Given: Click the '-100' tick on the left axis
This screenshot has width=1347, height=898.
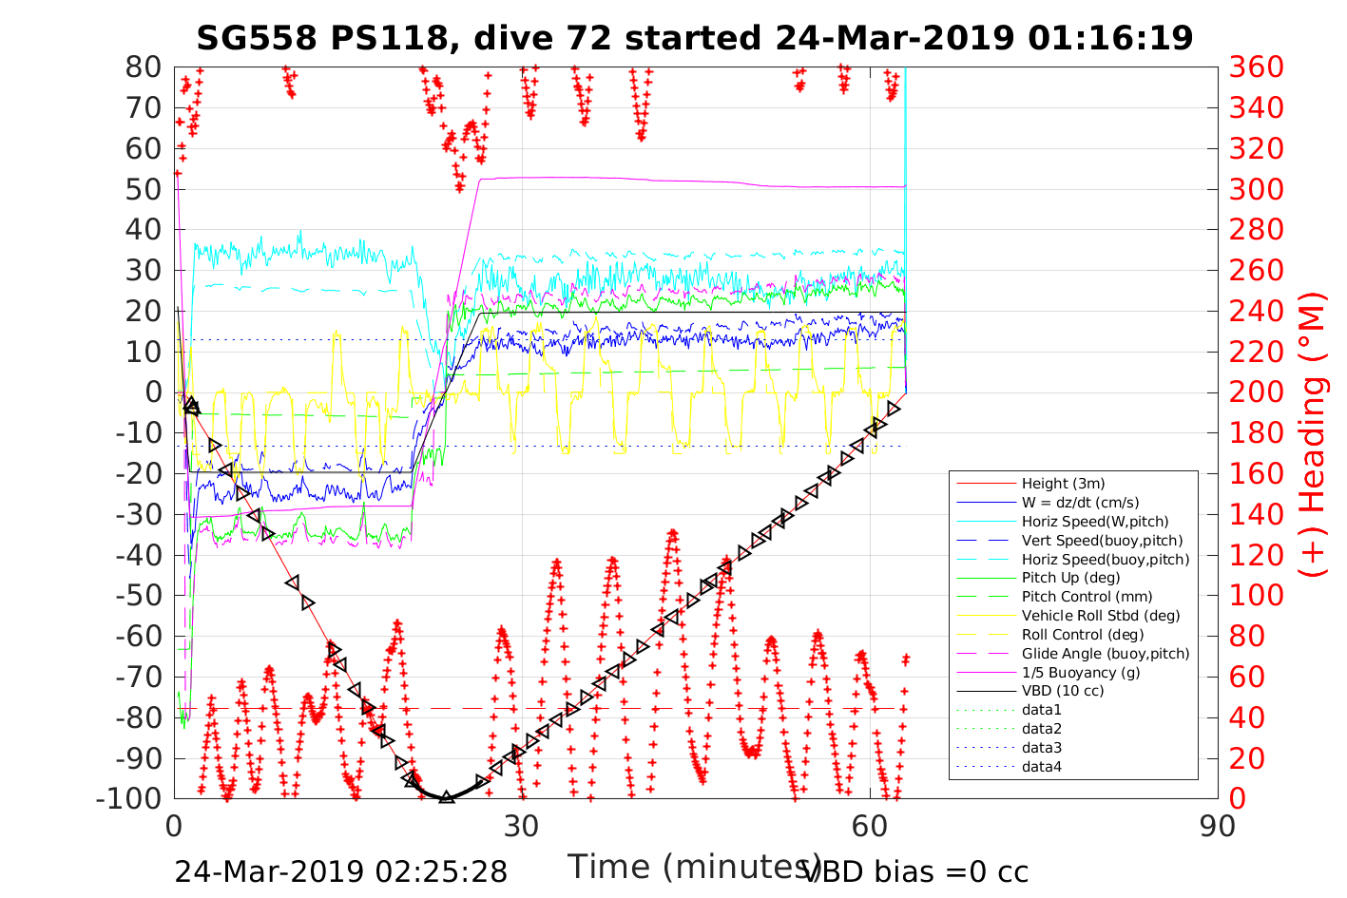Looking at the screenshot, I should pos(129,798).
